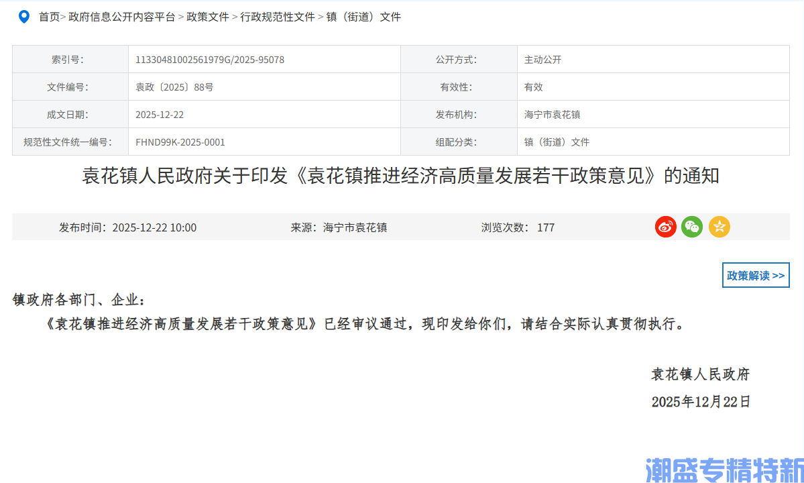Click the green WeChat chat-bubbles icon

[691, 227]
